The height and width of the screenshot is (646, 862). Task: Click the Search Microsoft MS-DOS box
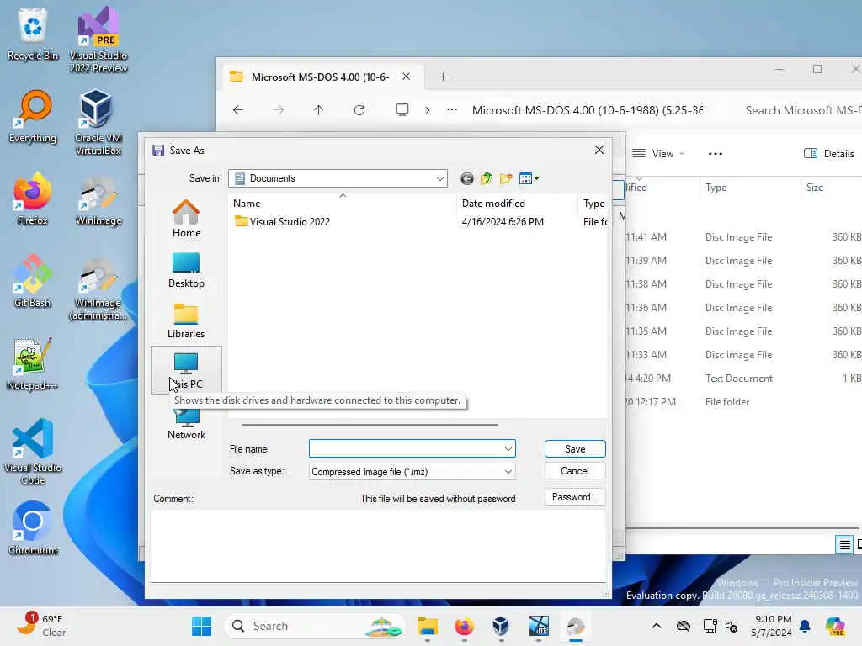click(802, 110)
